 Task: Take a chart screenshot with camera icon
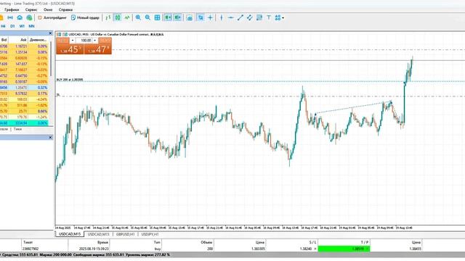(x=190, y=17)
